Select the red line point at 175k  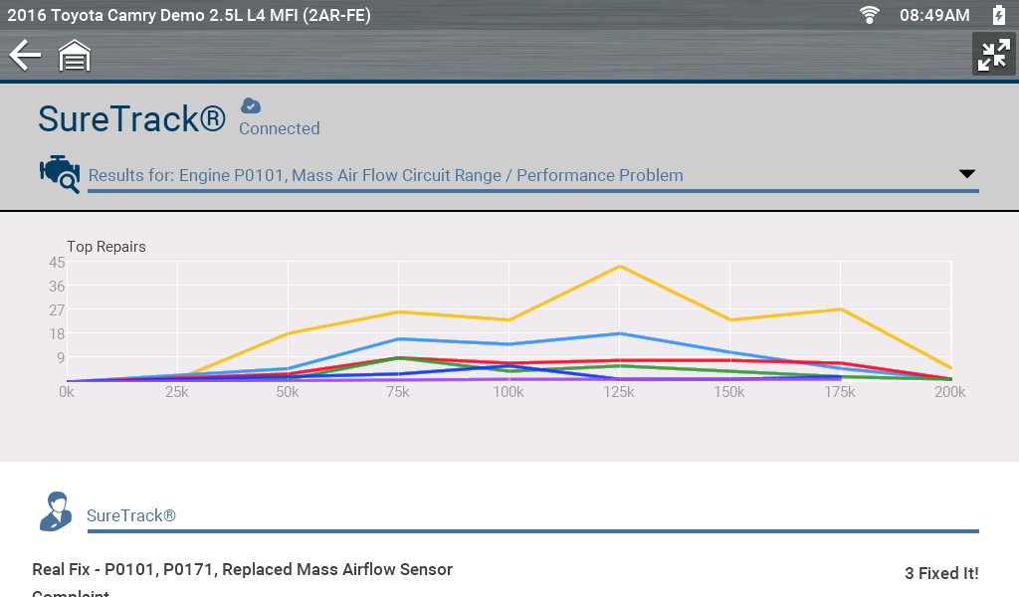[x=841, y=363]
